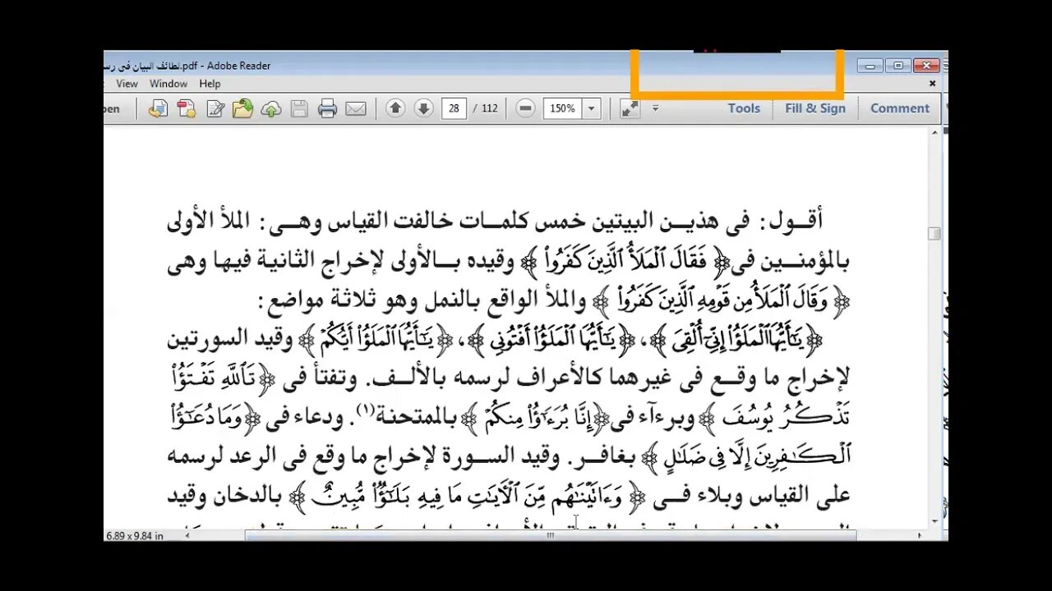Go to the next page arrow

[x=423, y=108]
